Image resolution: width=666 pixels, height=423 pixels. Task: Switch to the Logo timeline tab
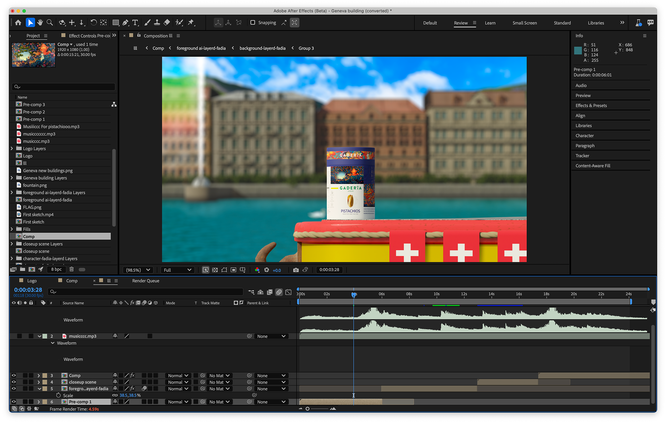coord(32,281)
